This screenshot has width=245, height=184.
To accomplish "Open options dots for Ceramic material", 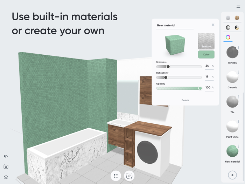I will pyautogui.click(x=239, y=72).
